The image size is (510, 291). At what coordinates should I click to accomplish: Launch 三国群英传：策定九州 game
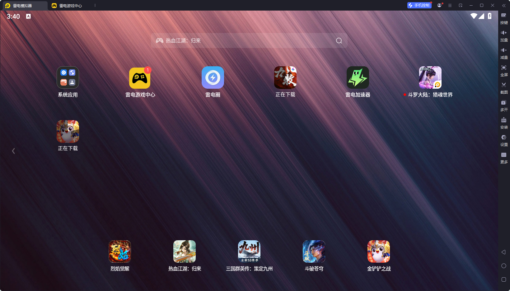(249, 251)
